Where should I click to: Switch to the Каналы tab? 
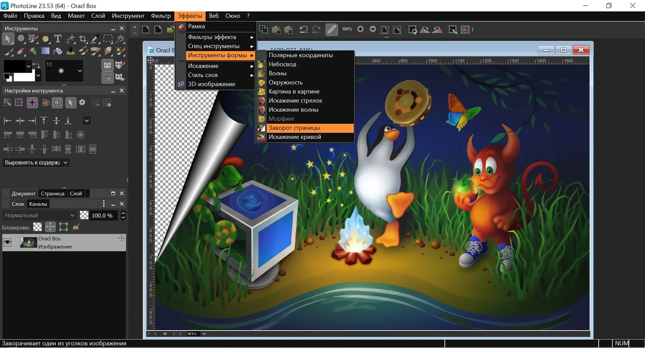[38, 204]
